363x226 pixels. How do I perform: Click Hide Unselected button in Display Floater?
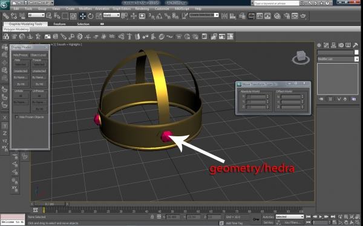[21, 71]
